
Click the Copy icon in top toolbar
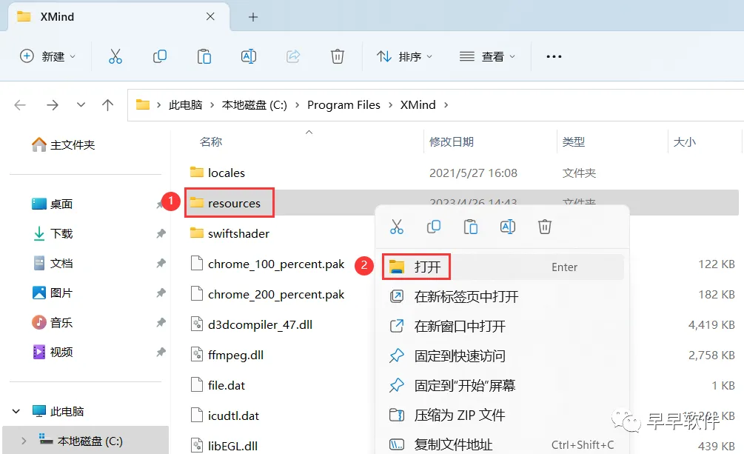click(x=160, y=56)
